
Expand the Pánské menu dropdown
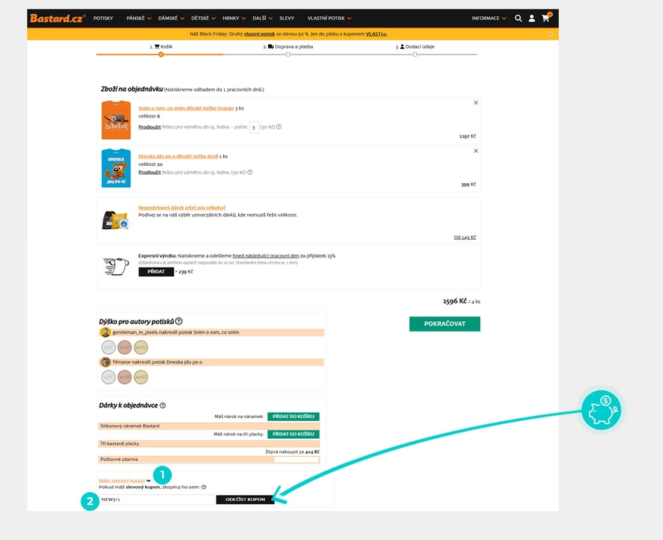[x=139, y=18]
